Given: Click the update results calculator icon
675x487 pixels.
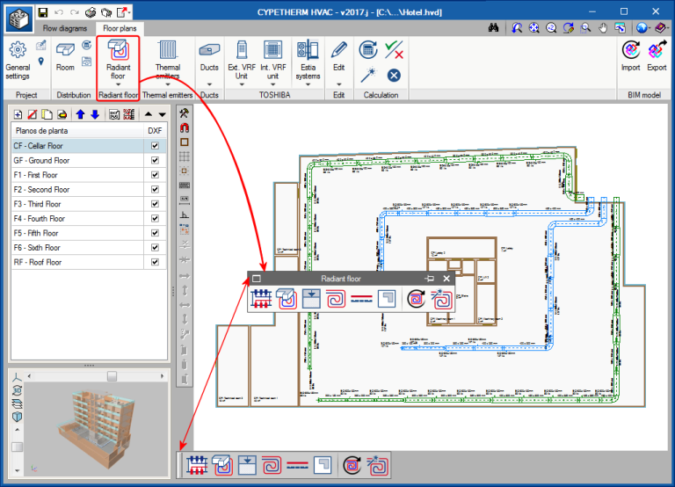Looking at the screenshot, I should tap(368, 50).
